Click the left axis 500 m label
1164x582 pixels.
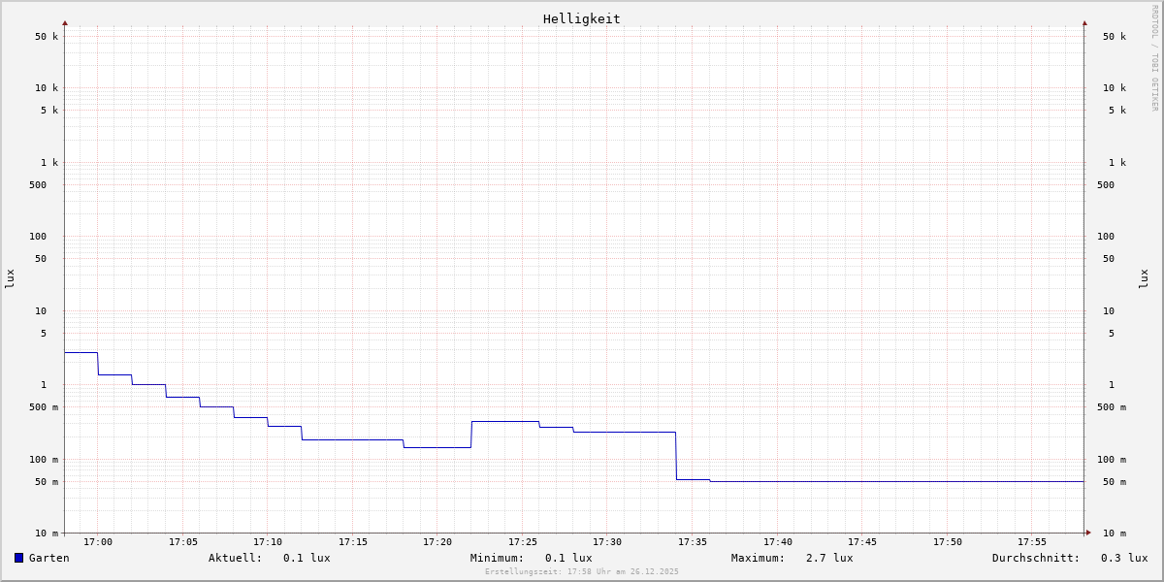(44, 407)
